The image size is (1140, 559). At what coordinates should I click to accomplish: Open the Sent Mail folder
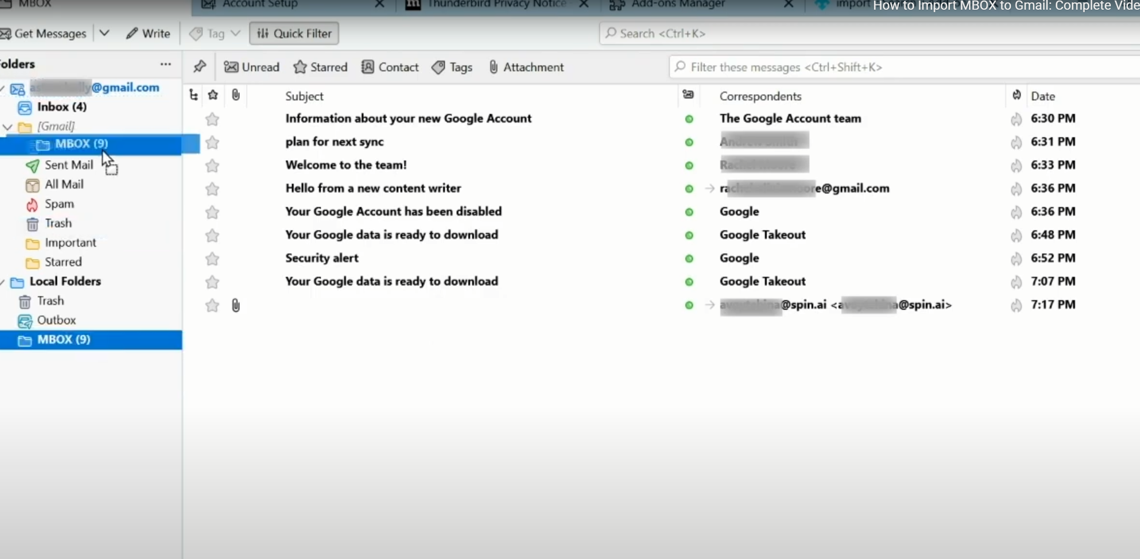click(x=68, y=165)
